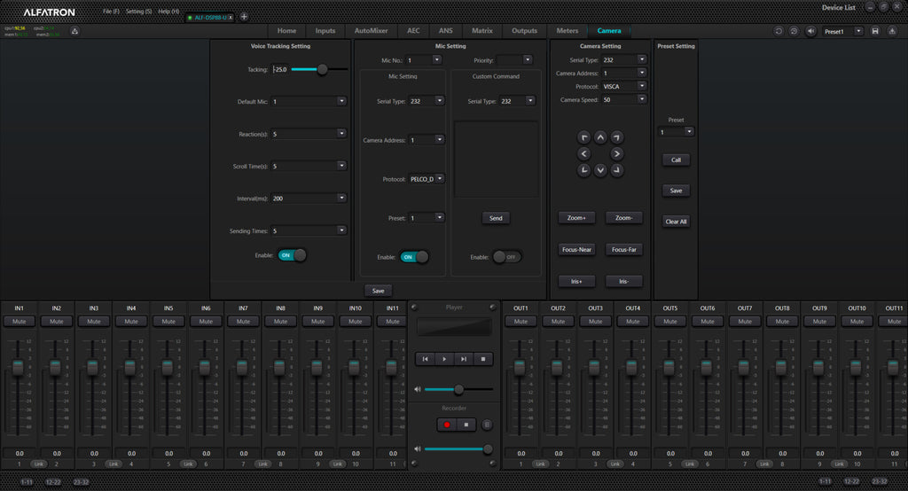Open the Recorder file list icon
The image size is (908, 491).
(x=487, y=425)
